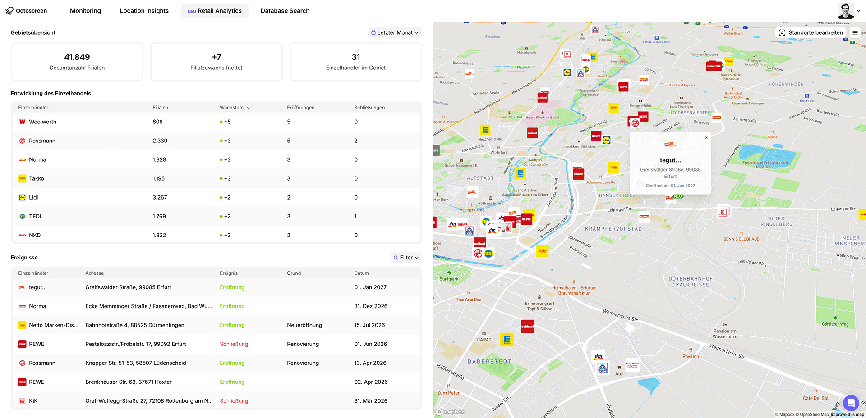This screenshot has width=866, height=418.
Task: Click the Woolworth logo in the table
Action: (x=22, y=122)
